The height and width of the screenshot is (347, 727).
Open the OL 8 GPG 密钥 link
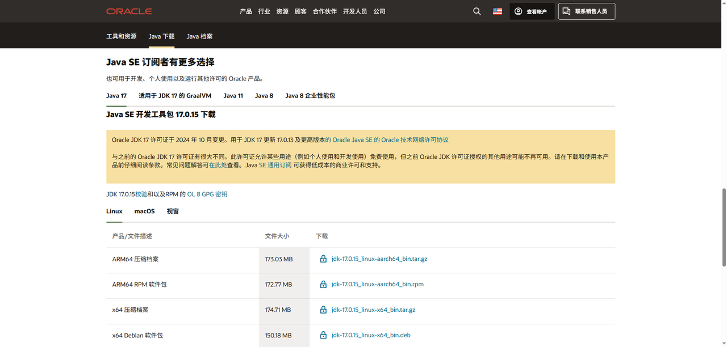click(x=207, y=194)
